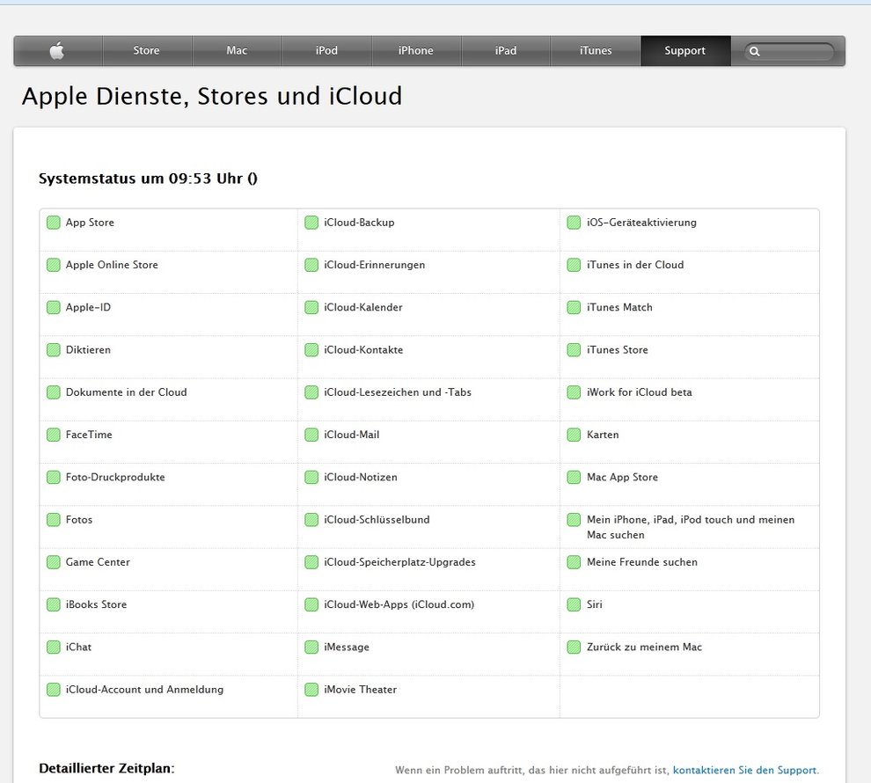Click the status icon for iBooks Store
The height and width of the screenshot is (783, 871).
(54, 604)
